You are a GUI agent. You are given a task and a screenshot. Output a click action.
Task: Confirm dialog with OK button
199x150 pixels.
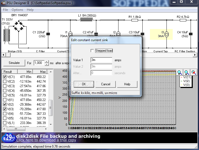(84, 84)
